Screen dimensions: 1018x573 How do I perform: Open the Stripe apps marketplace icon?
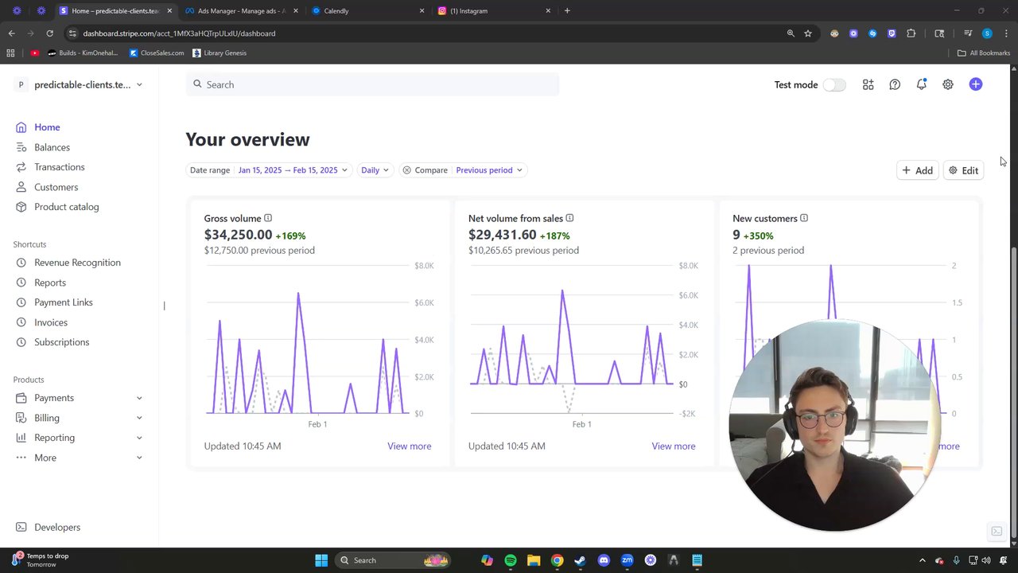(868, 84)
